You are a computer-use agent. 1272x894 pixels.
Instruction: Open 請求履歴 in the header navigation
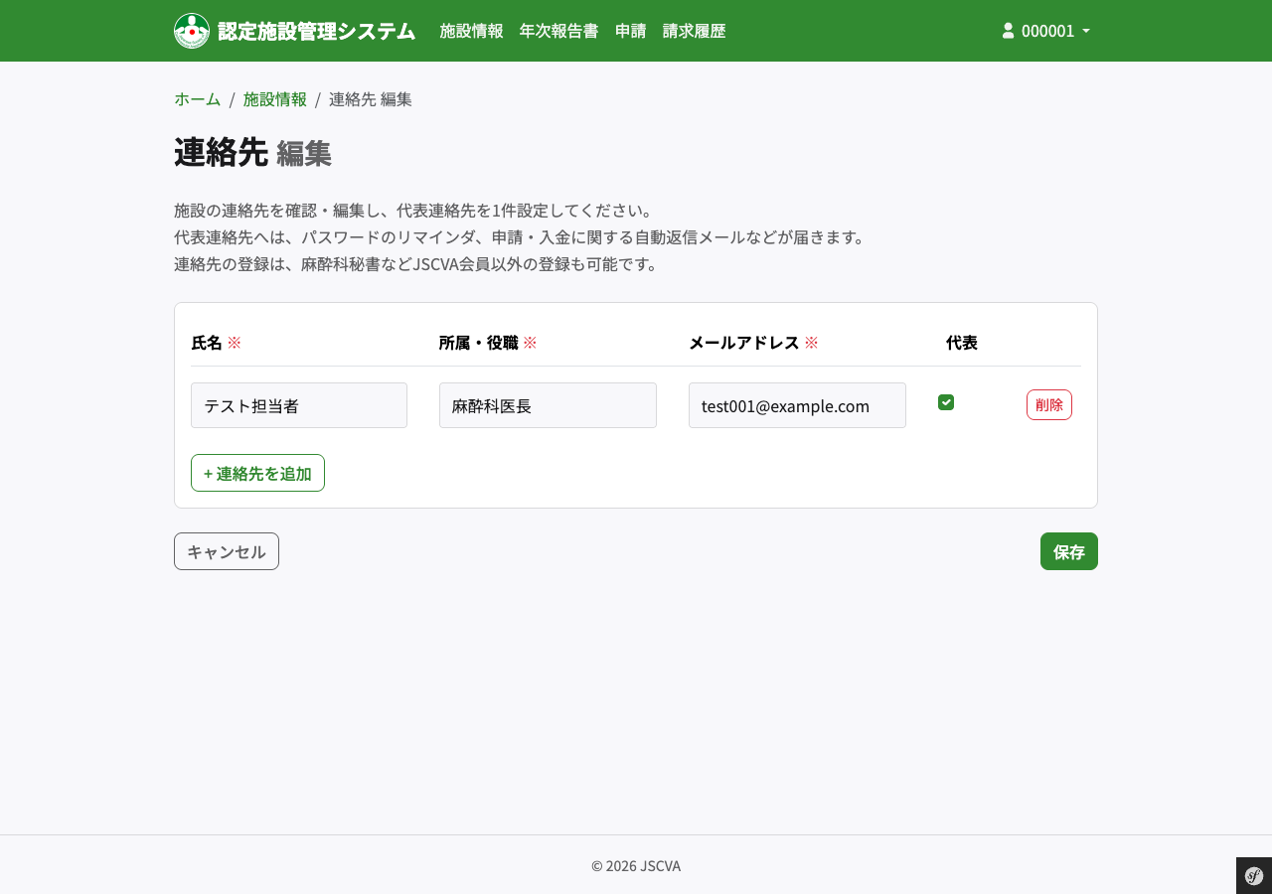click(694, 31)
